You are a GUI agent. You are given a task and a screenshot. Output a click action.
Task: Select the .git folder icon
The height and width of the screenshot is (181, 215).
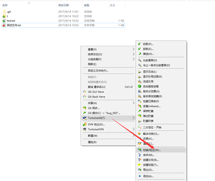[x=4, y=12]
